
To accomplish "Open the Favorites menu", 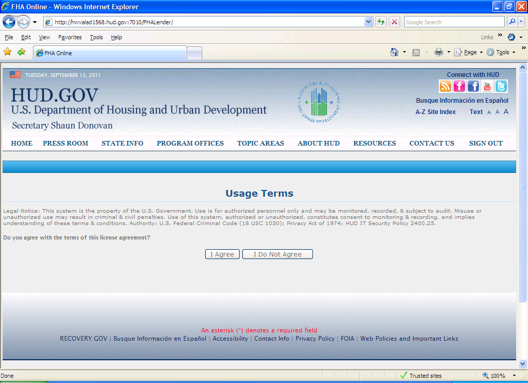I will click(x=70, y=37).
